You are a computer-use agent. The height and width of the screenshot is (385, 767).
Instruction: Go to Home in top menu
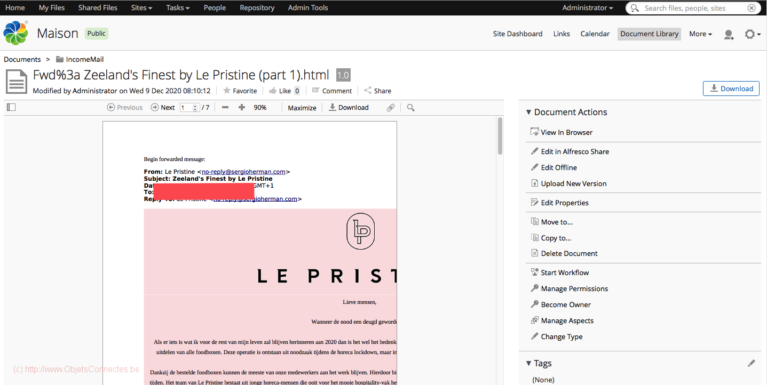[15, 7]
